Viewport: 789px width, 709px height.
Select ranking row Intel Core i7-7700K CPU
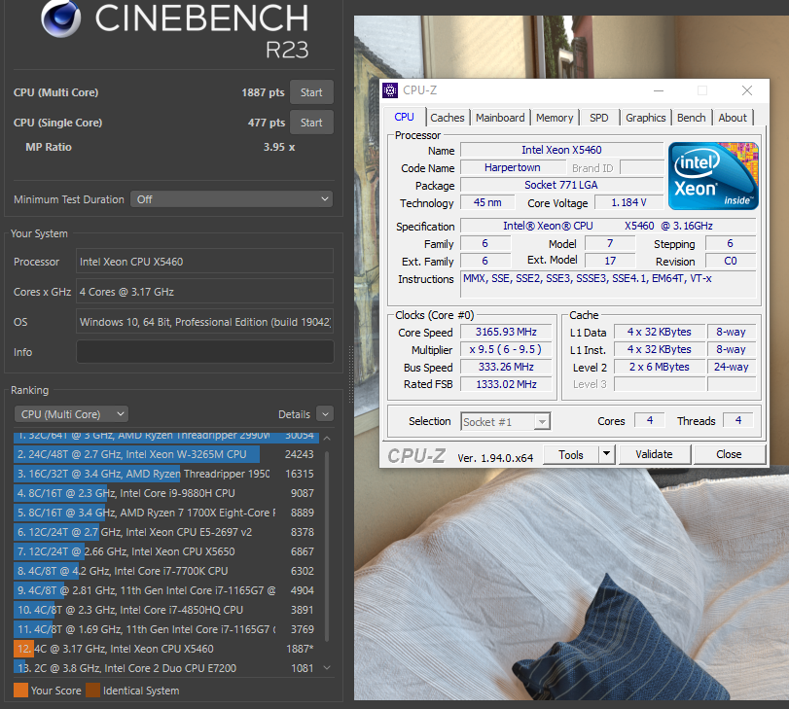click(x=166, y=571)
